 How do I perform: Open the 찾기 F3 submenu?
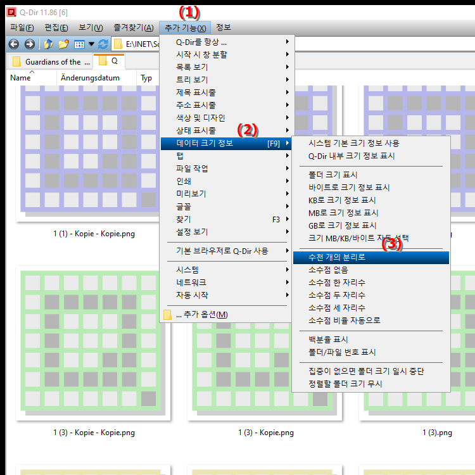(x=225, y=219)
